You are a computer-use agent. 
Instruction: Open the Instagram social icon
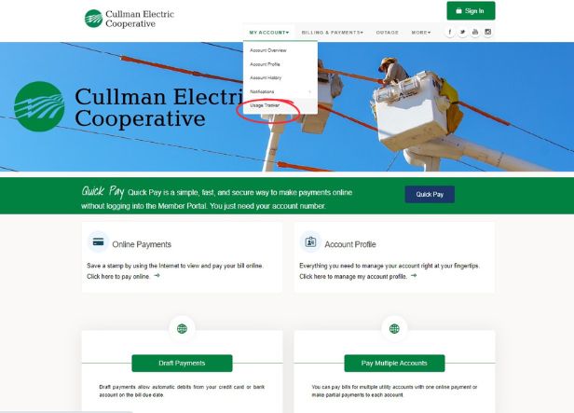coord(488,32)
